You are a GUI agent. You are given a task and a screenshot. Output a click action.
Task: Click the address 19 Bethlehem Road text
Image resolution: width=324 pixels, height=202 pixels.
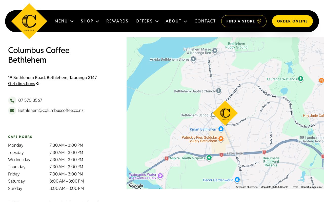pos(52,78)
